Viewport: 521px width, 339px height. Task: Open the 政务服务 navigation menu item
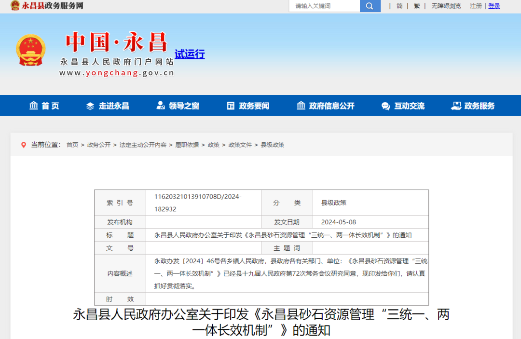pos(479,106)
